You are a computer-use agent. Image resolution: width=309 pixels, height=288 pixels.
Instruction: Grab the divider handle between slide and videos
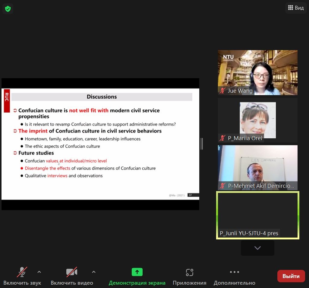click(202, 144)
